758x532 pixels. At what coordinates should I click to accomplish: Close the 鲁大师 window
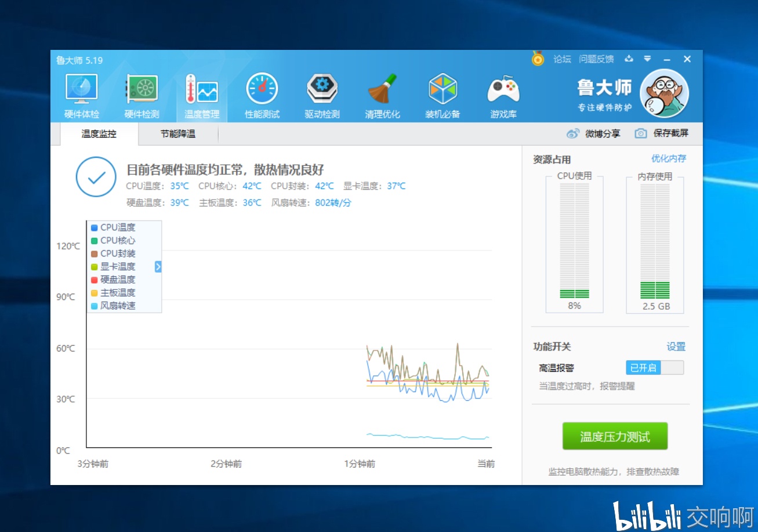[x=687, y=59]
